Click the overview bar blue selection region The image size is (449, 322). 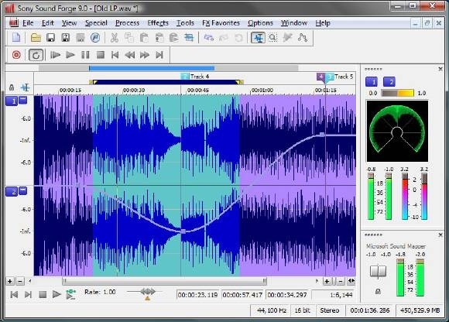click(x=152, y=68)
